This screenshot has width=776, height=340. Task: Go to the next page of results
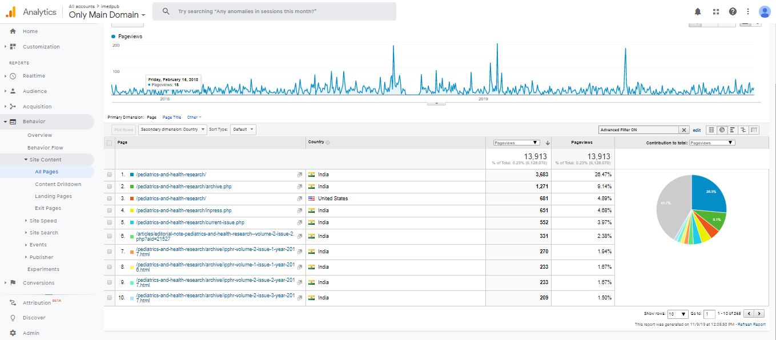coord(759,314)
